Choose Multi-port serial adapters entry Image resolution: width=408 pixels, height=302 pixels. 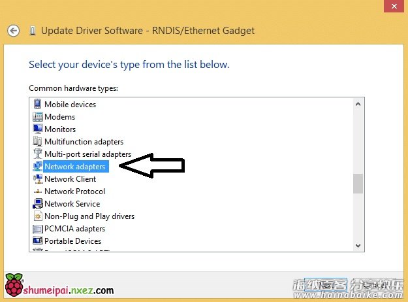87,154
